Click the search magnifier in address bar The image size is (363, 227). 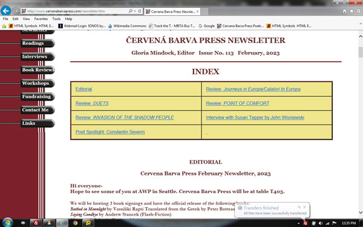(130, 11)
